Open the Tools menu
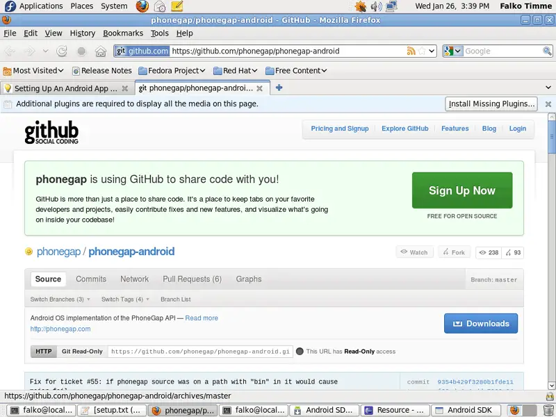 [160, 33]
